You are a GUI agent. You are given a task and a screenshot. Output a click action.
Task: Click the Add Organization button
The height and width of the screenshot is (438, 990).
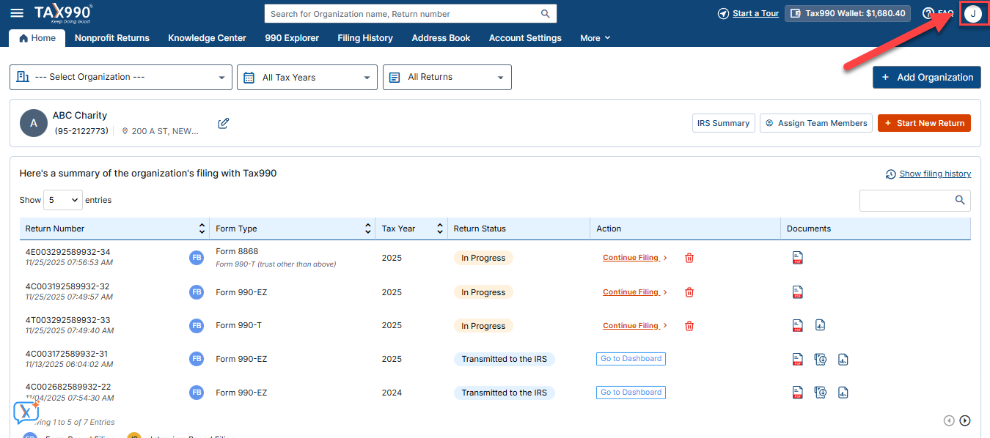click(927, 77)
